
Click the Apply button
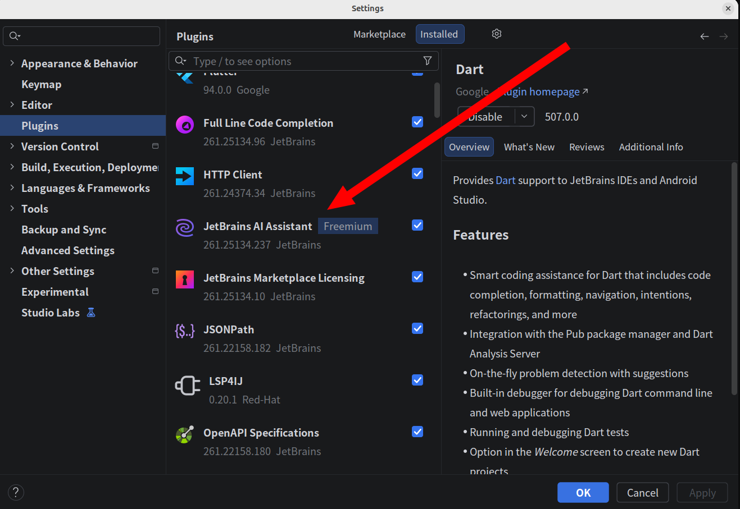coord(702,493)
